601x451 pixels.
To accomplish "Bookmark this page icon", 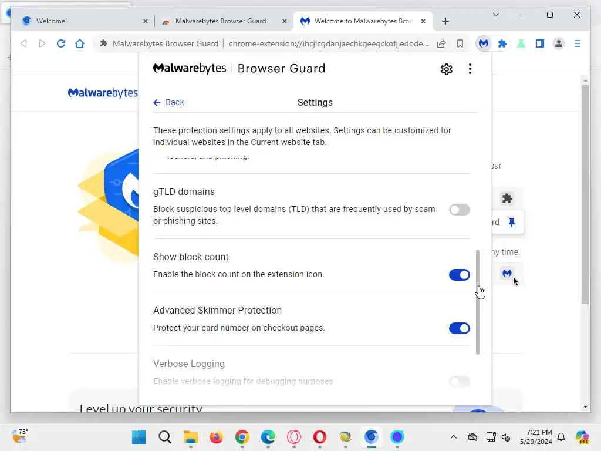I will [460, 43].
